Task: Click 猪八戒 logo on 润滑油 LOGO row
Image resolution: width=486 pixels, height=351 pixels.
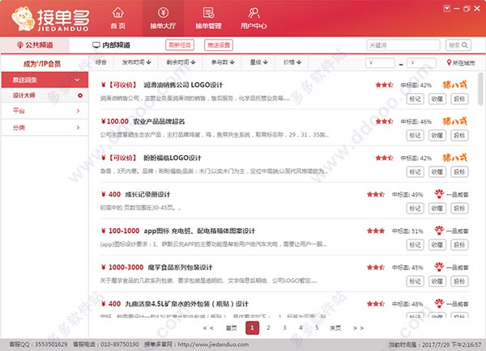Action: (x=454, y=84)
